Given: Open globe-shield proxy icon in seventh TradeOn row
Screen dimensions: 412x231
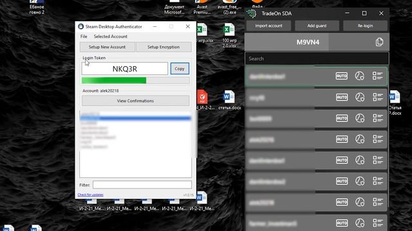Looking at the screenshot, I should tap(360, 202).
